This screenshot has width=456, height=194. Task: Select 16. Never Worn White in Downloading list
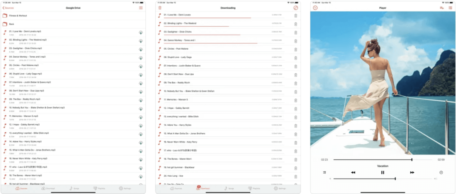coord(228,143)
